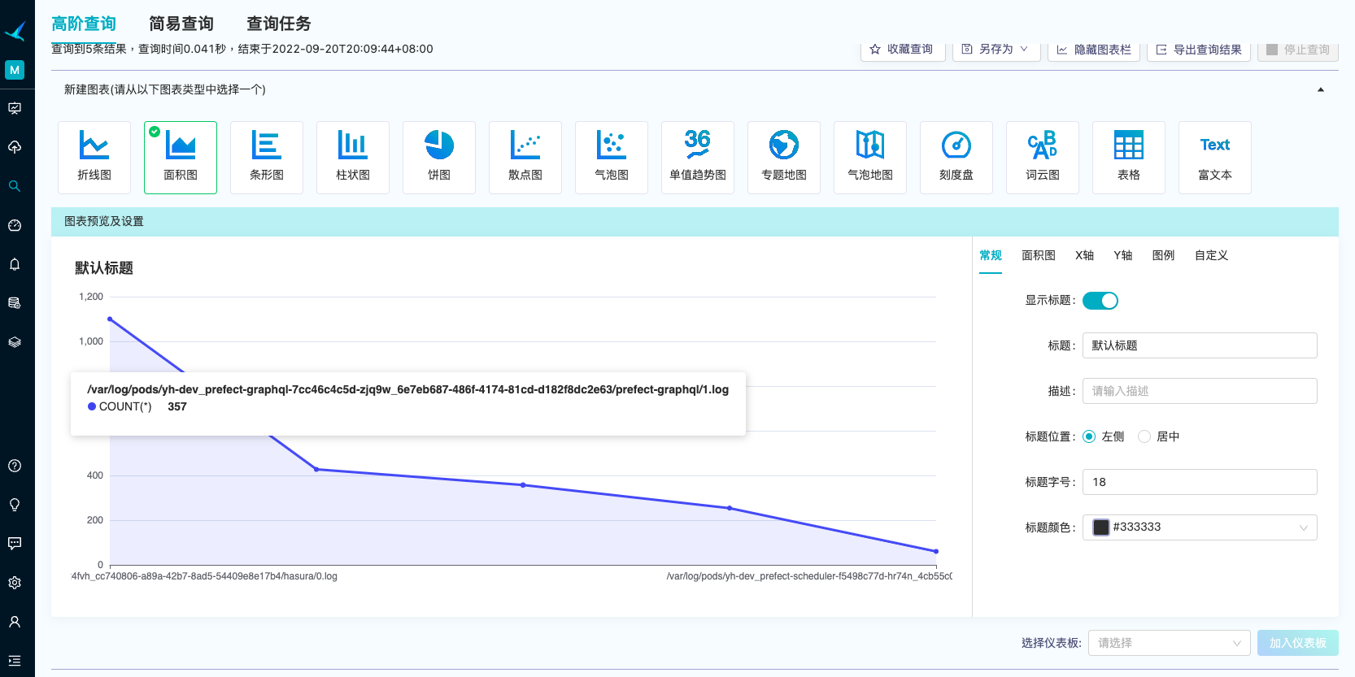Click the chart data point at 357
Image resolution: width=1355 pixels, height=677 pixels.
[x=523, y=485]
